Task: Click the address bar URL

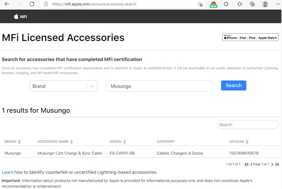Action: [x=94, y=4]
